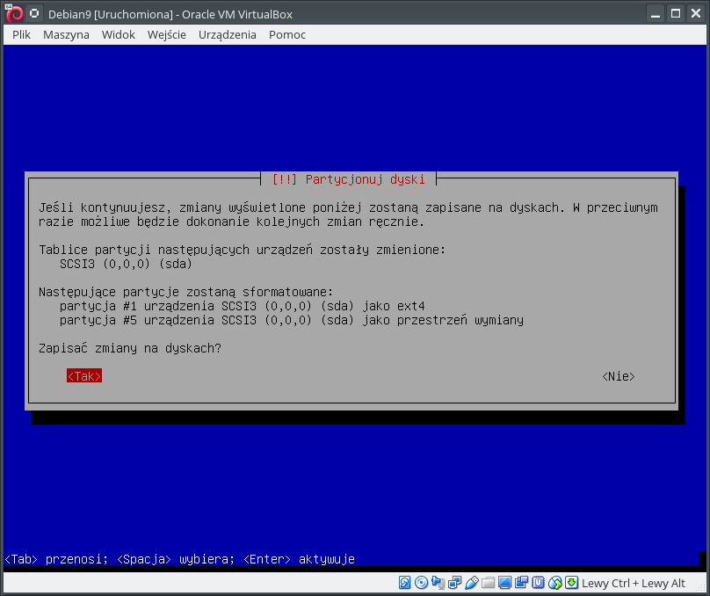Click the Lewy Ctrl + Lewy Alt host key label
Screen dimensions: 710x596
point(634,583)
